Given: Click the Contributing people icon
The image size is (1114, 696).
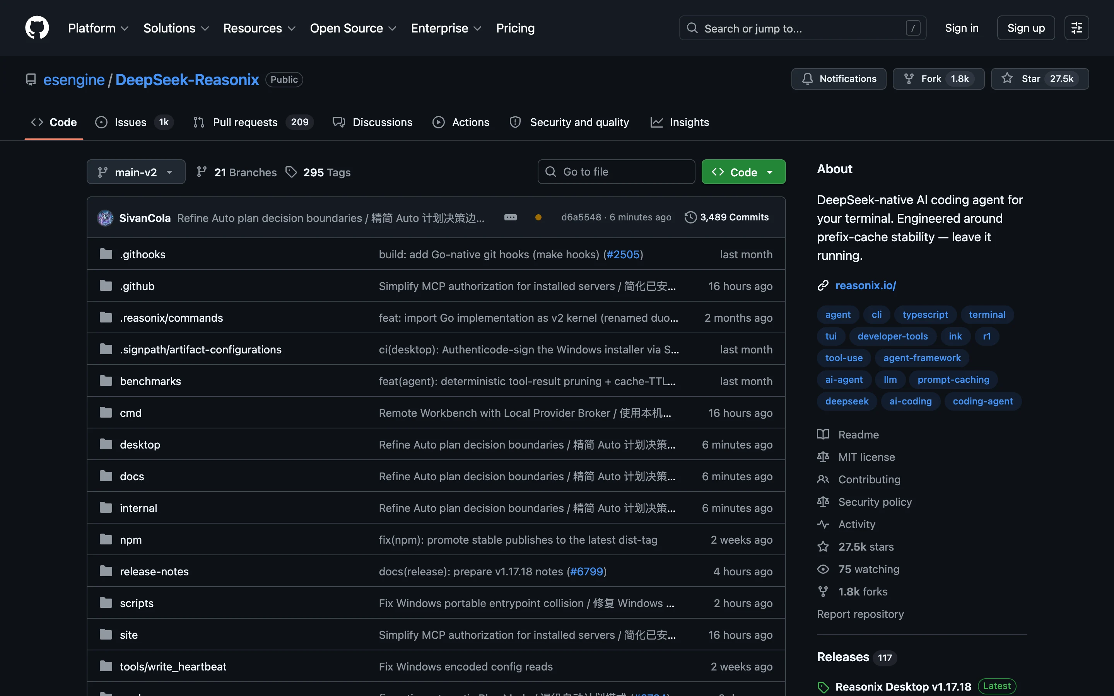Looking at the screenshot, I should click(x=823, y=479).
